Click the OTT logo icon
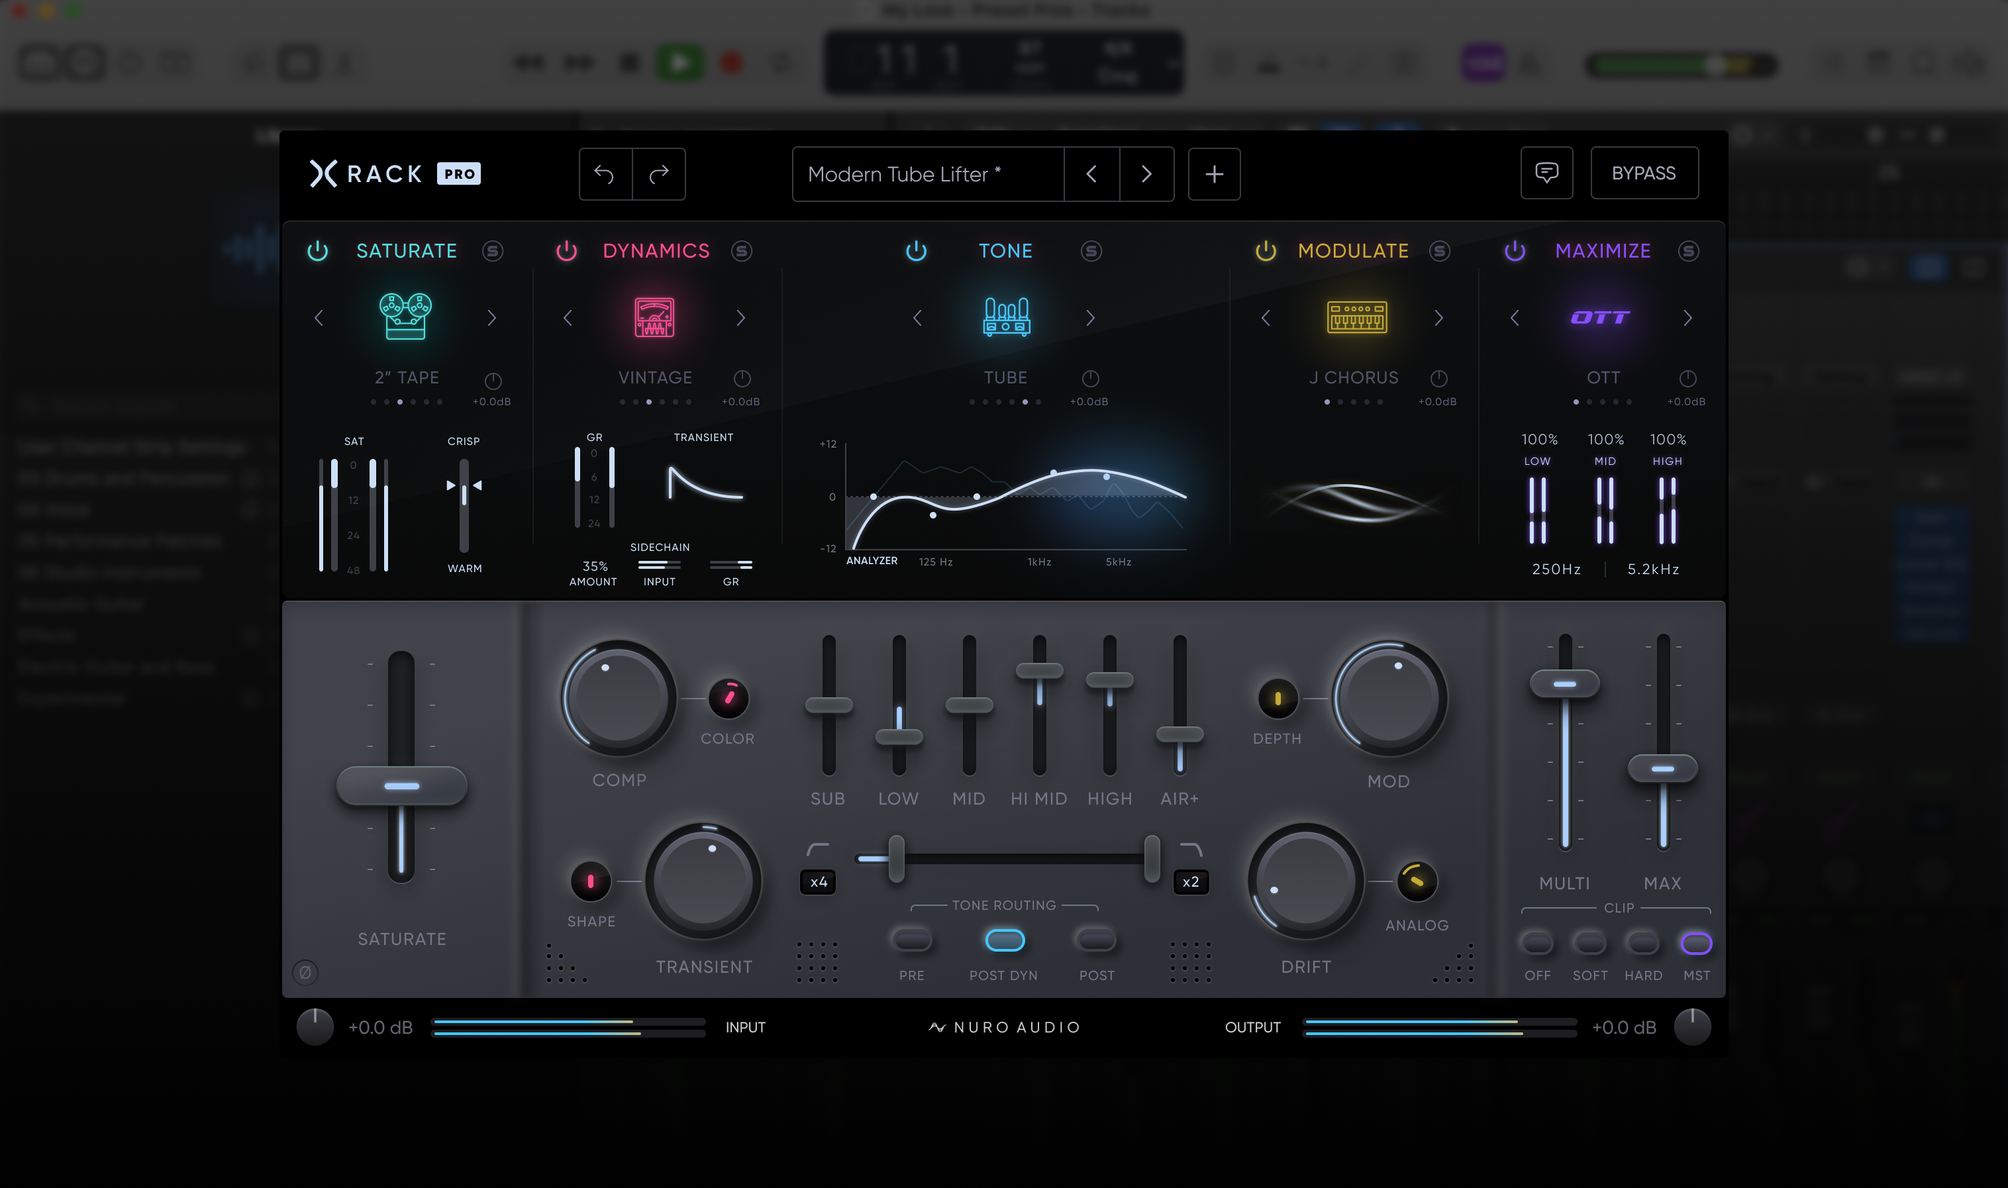The height and width of the screenshot is (1188, 2008). [1599, 318]
